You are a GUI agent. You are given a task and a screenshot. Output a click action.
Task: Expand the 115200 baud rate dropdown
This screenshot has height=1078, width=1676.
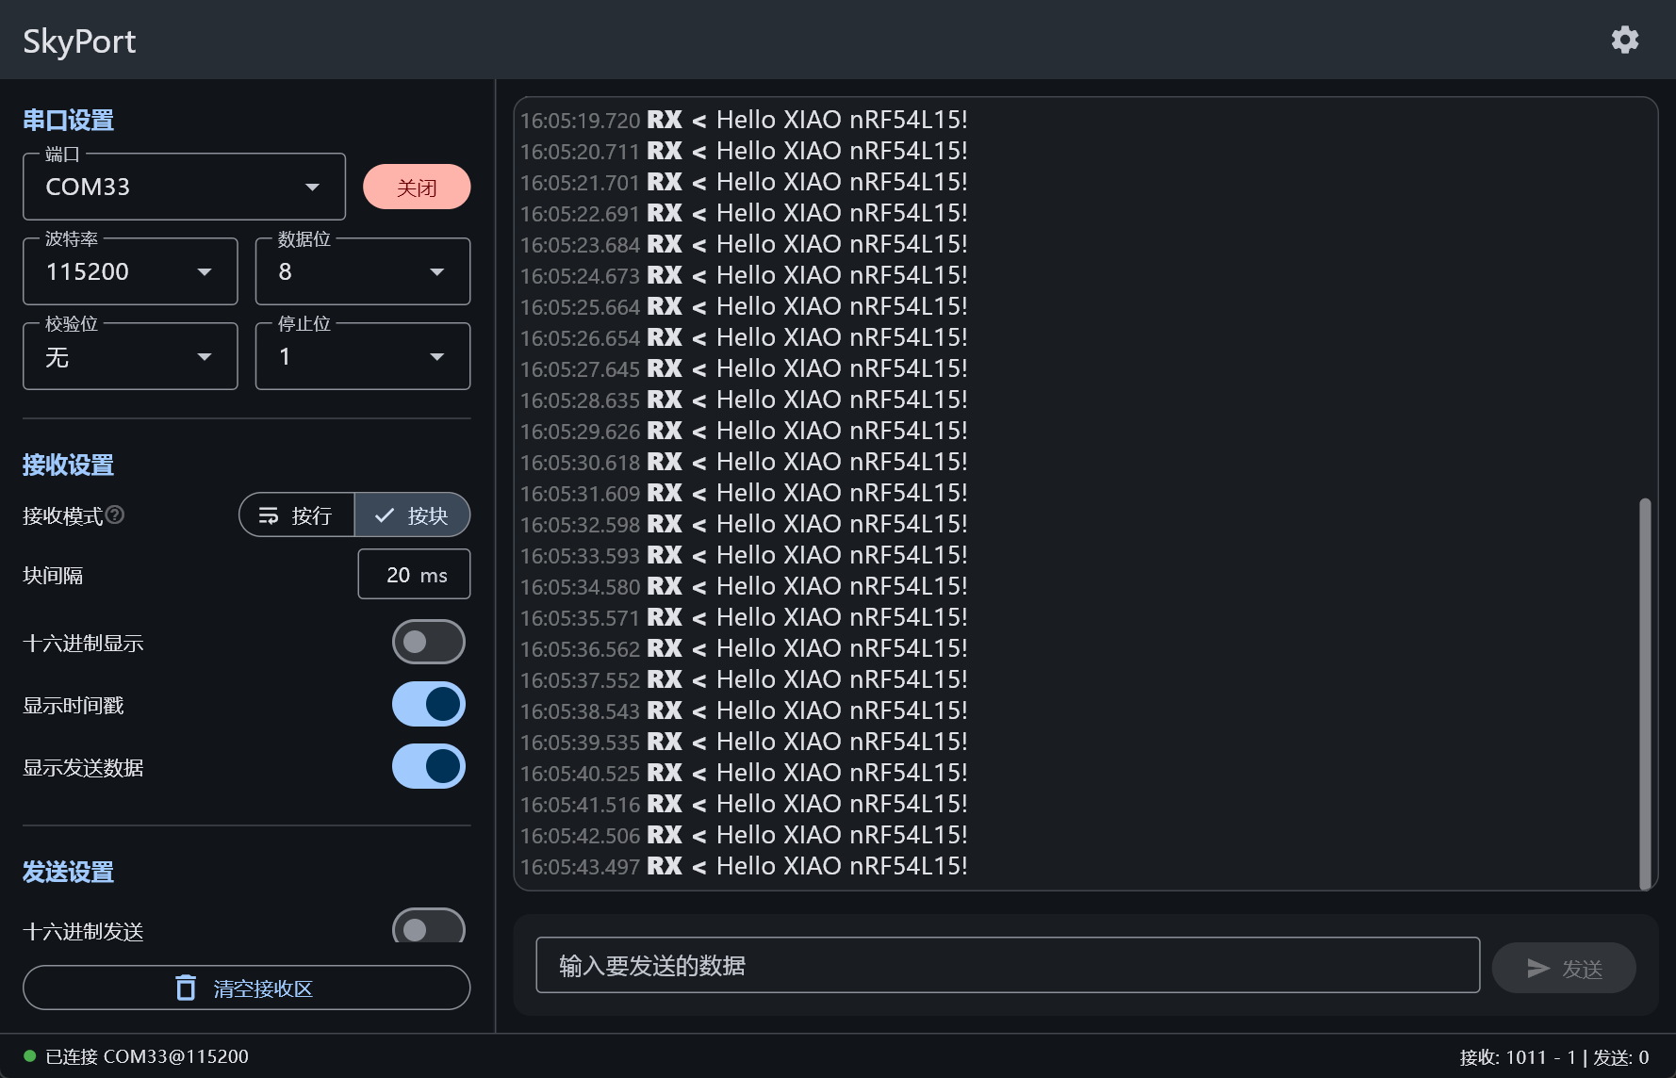[x=130, y=271]
